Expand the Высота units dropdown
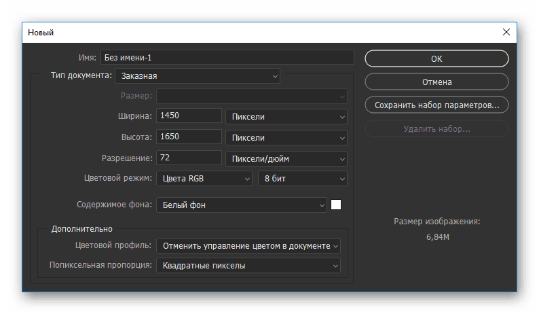This screenshot has width=539, height=314. coord(286,137)
